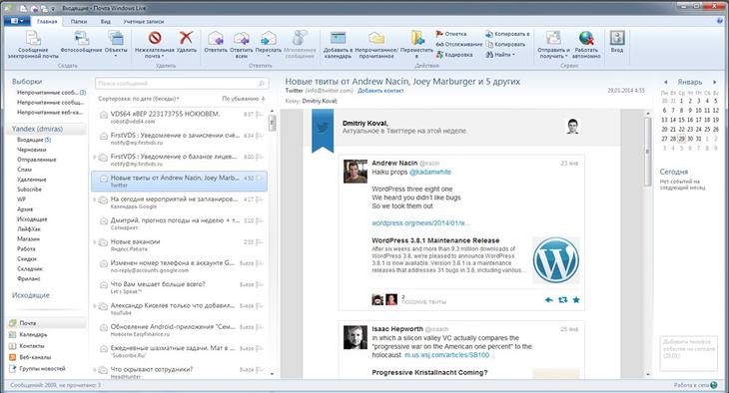This screenshot has width=729, height=393.
Task: Open the Вид ribbon tab
Action: click(106, 21)
